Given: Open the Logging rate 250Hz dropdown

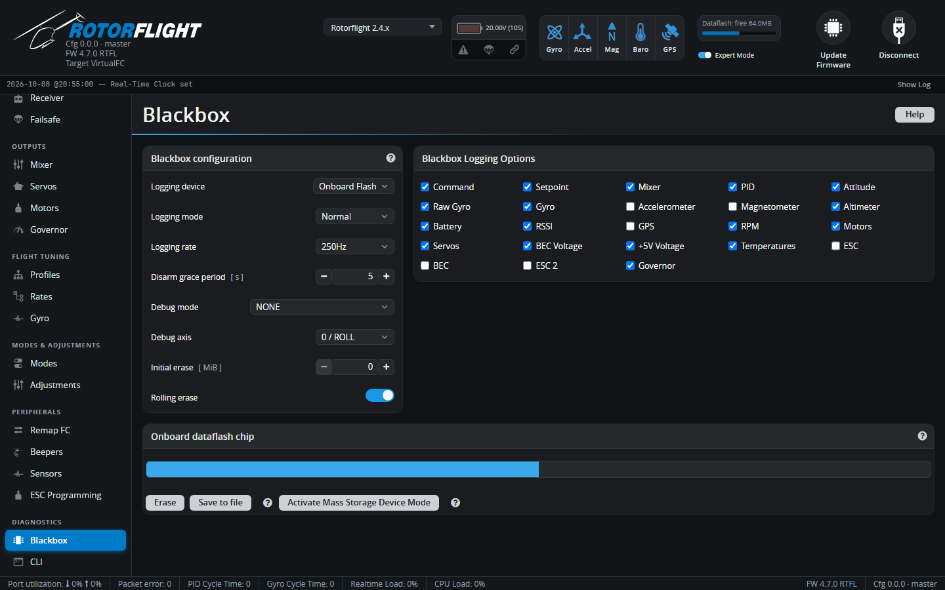Looking at the screenshot, I should 355,246.
